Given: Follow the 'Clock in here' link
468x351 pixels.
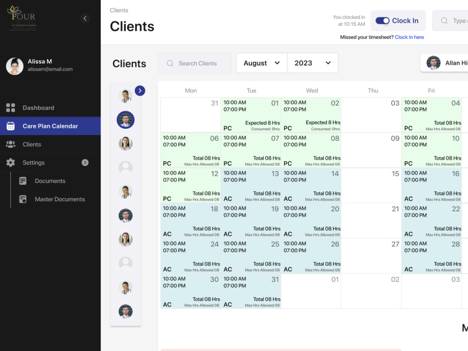Looking at the screenshot, I should point(409,37).
